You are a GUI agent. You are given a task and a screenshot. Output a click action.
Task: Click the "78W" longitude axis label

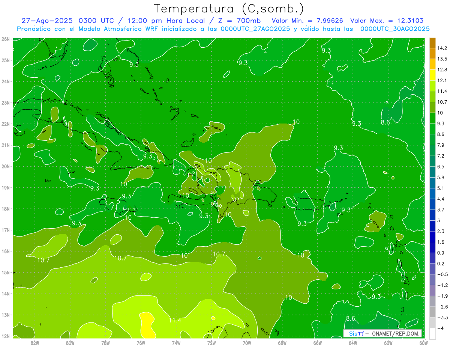(x=105, y=342)
